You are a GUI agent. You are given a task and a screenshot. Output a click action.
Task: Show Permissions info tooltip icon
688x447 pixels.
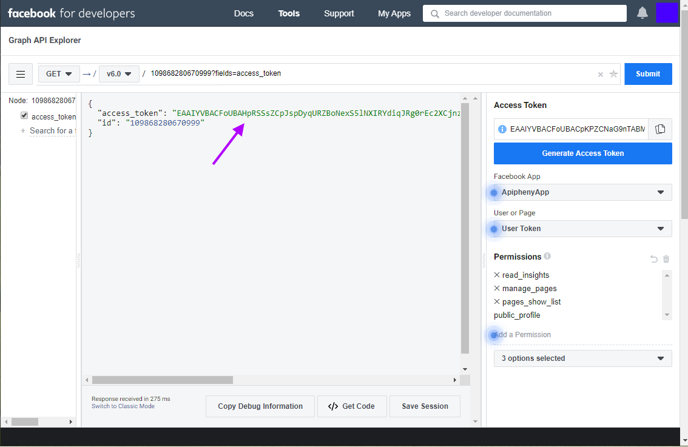click(x=547, y=256)
